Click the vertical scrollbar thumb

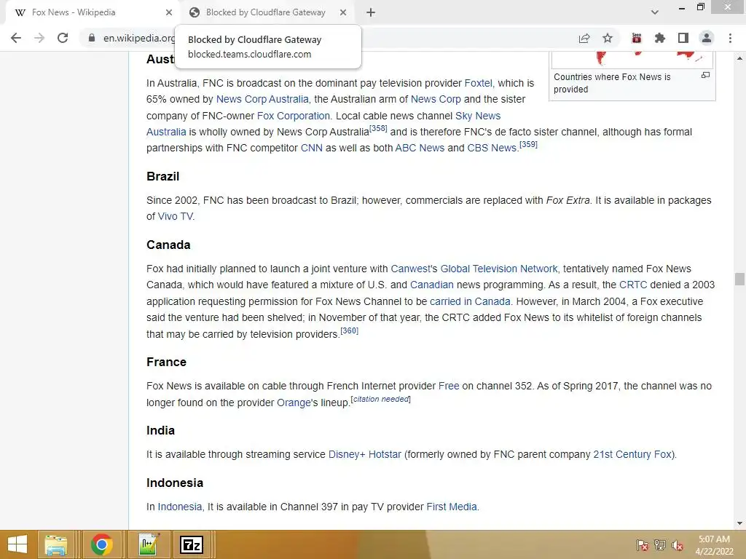coord(739,279)
